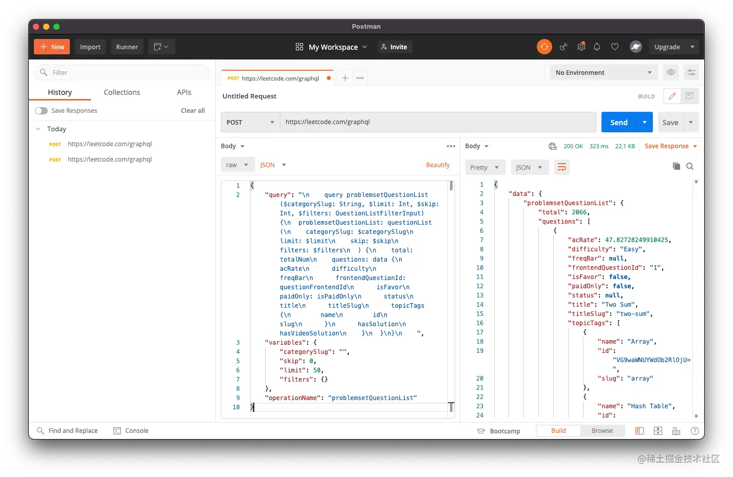Collapse the Today group in History
The height and width of the screenshot is (477, 733).
(x=37, y=129)
